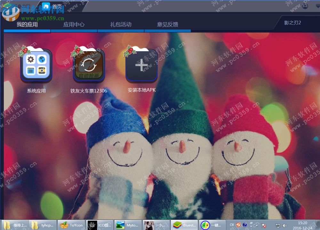Open the 系统应用 folder icon
Viewport: 320px width, 230px height.
click(x=36, y=66)
